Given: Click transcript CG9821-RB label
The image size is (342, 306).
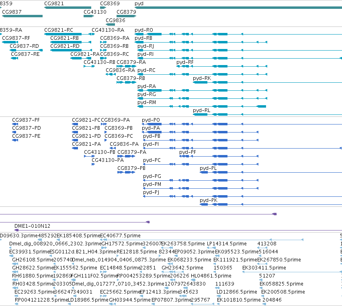Looking at the screenshot, I should [x=65, y=38].
